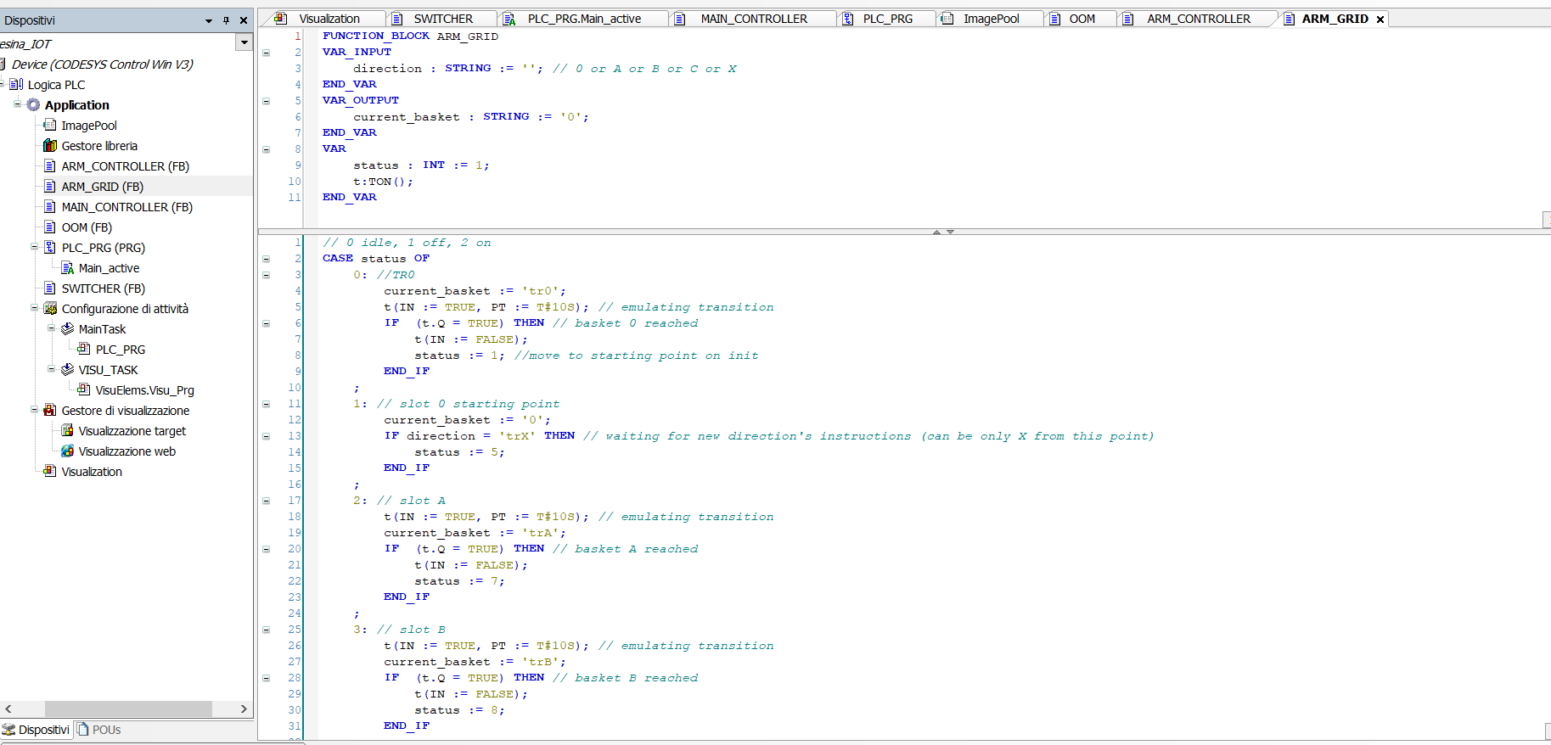Click the ARM_GRID (FB) document icon in the tree
This screenshot has height=745, width=1551.
(50, 187)
